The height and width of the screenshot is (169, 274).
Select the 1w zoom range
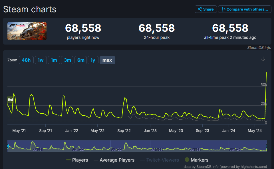tap(41, 60)
